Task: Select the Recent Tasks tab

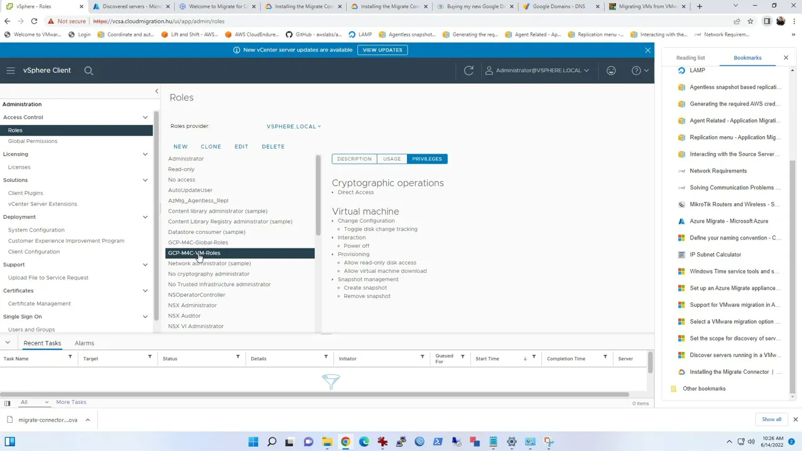Action: tap(42, 343)
